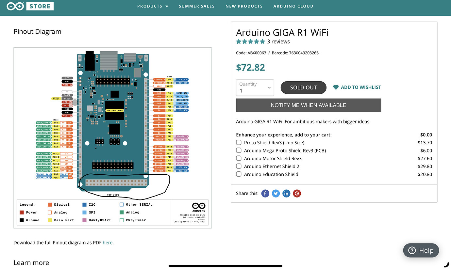Share the product on Facebook

(265, 193)
